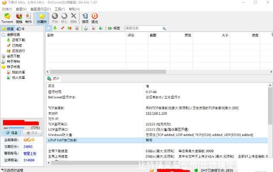
Task: Click the 信息 info button
Action: pyautogui.click(x=12, y=133)
